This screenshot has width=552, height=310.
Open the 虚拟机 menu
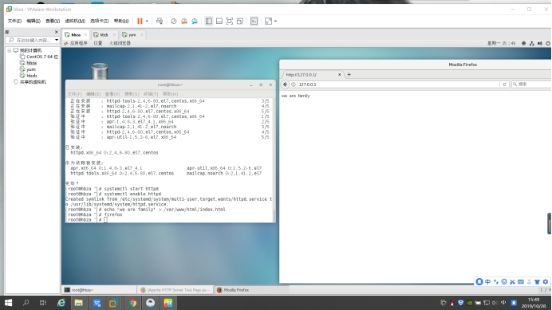coord(75,21)
